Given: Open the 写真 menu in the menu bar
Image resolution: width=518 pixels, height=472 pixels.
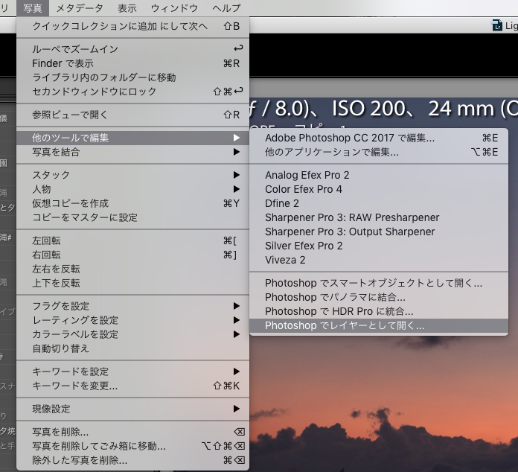Looking at the screenshot, I should coord(33,8).
